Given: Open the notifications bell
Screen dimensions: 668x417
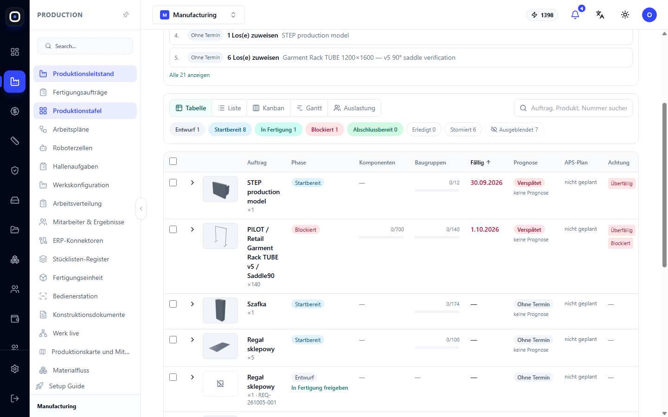Looking at the screenshot, I should click(575, 15).
